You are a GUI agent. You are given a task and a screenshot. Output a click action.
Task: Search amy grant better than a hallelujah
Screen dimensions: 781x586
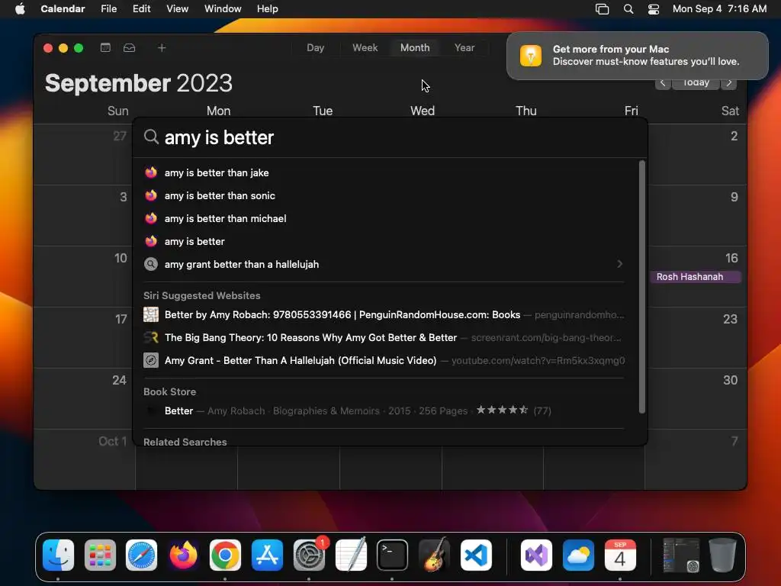click(x=384, y=264)
